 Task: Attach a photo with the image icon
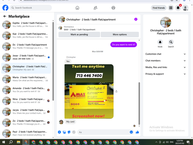[x=64, y=132]
